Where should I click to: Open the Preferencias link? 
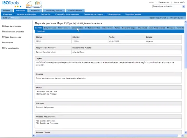pyautogui.click(x=164, y=2)
